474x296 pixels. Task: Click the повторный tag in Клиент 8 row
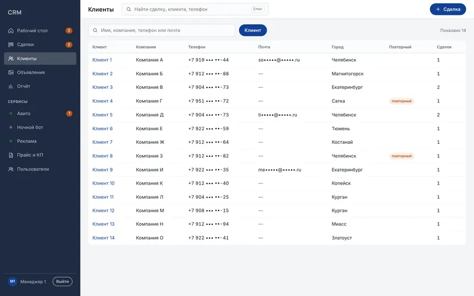(x=402, y=156)
